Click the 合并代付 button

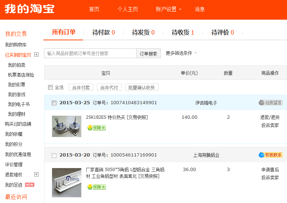[x=109, y=87]
